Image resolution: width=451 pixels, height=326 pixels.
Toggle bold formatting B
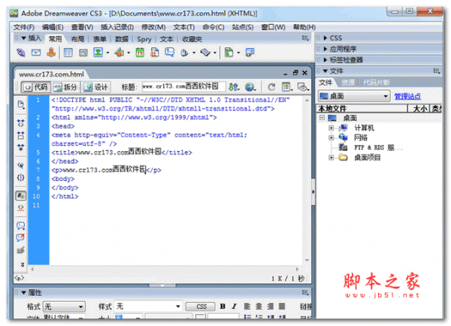(222, 306)
